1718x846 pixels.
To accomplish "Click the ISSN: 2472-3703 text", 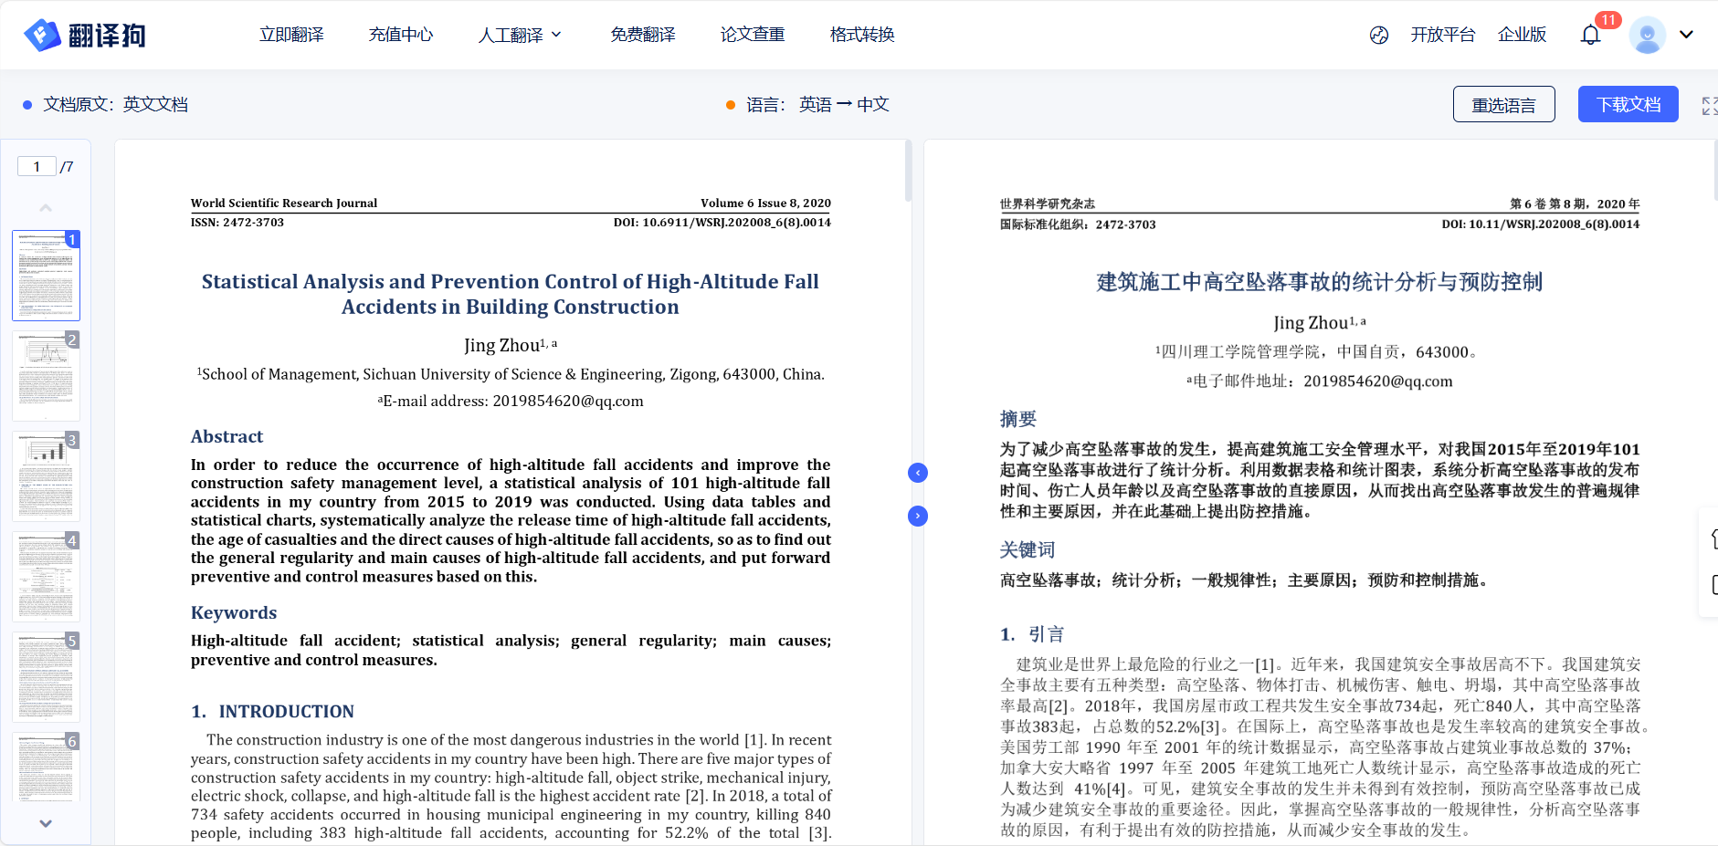I will coord(237,223).
